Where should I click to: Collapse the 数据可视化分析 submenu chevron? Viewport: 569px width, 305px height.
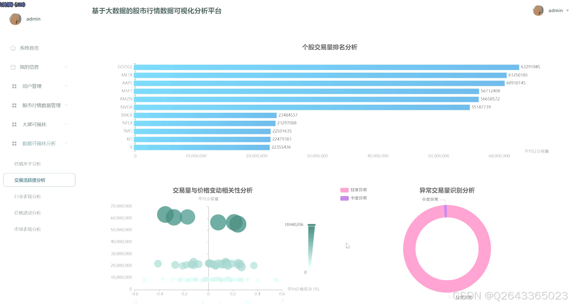pos(66,143)
